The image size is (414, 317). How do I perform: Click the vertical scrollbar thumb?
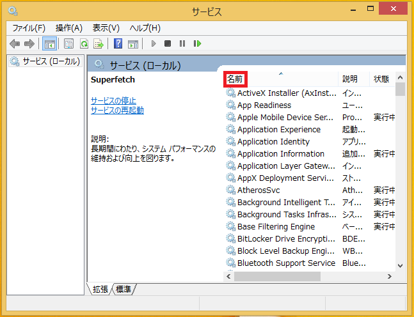(401, 89)
